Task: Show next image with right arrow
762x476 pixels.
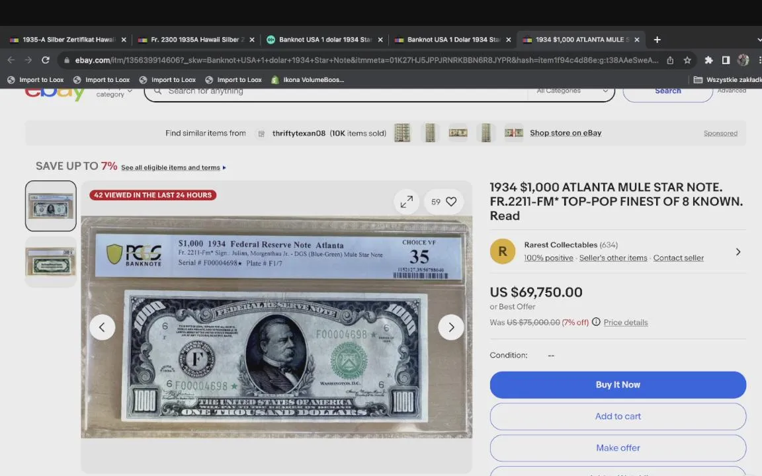Action: [x=451, y=327]
